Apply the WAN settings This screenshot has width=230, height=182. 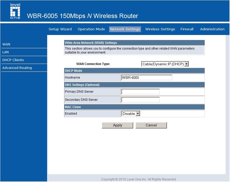point(117,125)
